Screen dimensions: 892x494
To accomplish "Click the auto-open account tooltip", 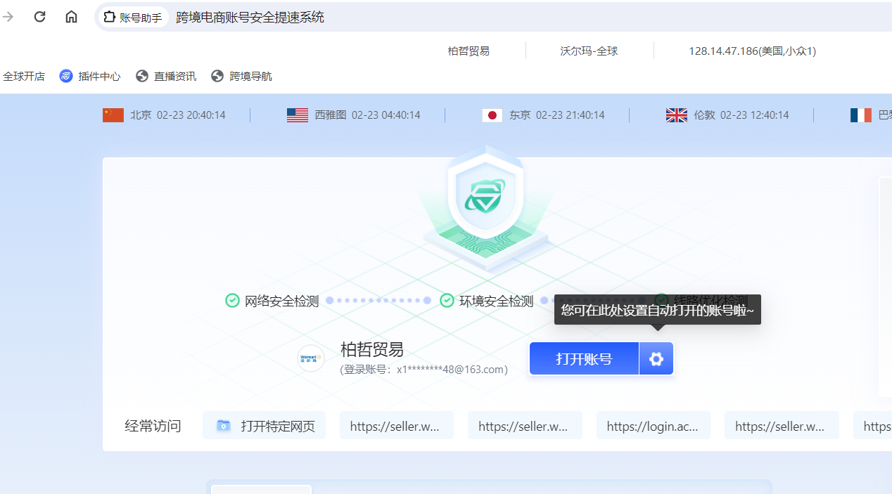I will click(x=658, y=310).
